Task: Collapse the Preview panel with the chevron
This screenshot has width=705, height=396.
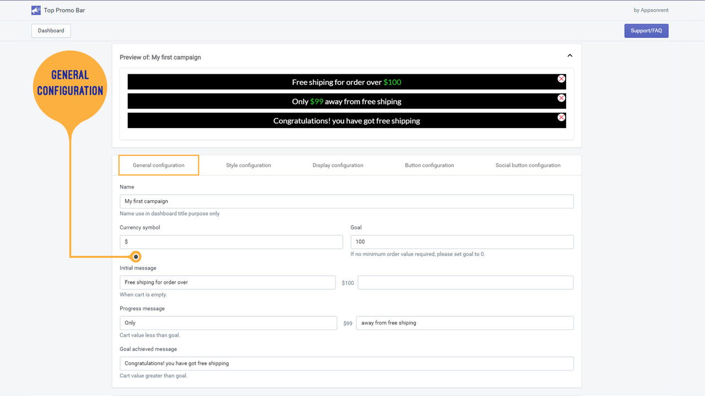Action: [570, 56]
